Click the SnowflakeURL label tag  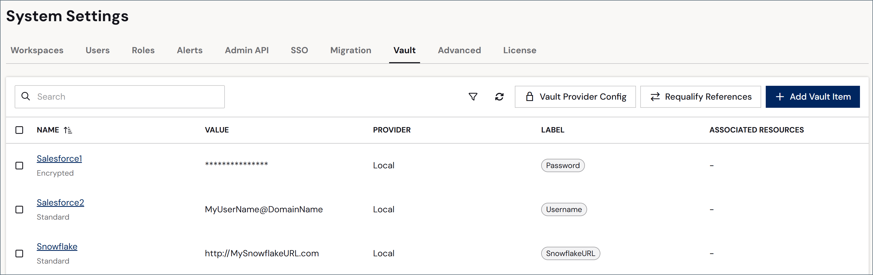click(x=571, y=254)
